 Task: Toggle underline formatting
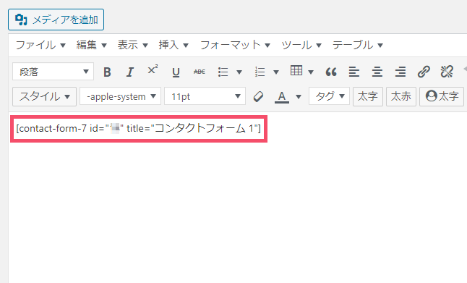pyautogui.click(x=176, y=72)
